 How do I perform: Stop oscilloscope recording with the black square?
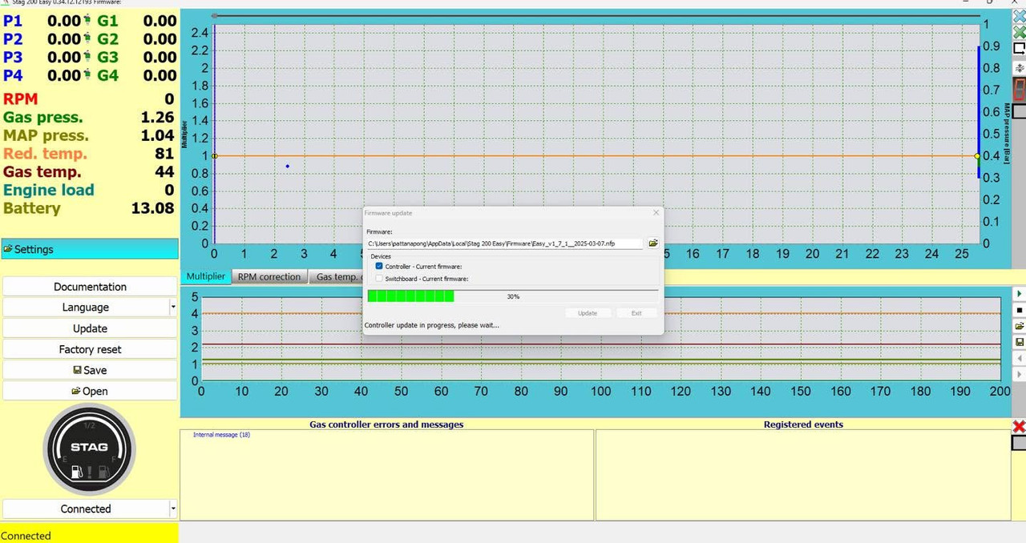coord(1020,310)
